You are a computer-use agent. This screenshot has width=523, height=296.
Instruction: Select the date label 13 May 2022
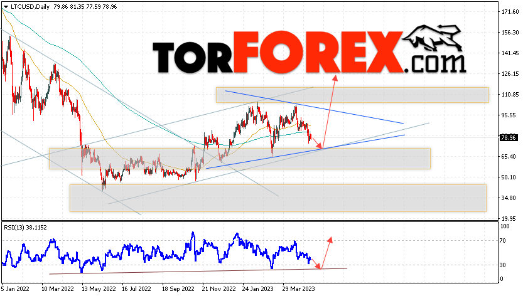click(x=99, y=288)
